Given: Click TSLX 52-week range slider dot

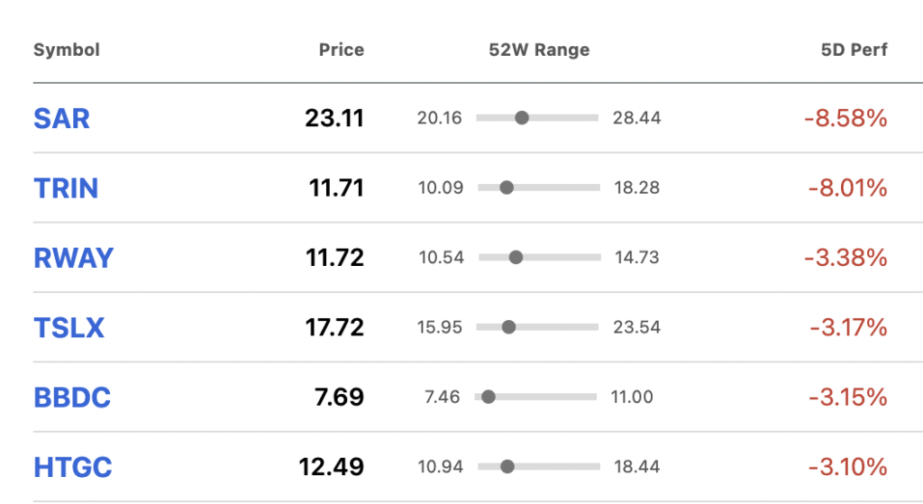Looking at the screenshot, I should pos(508,326).
